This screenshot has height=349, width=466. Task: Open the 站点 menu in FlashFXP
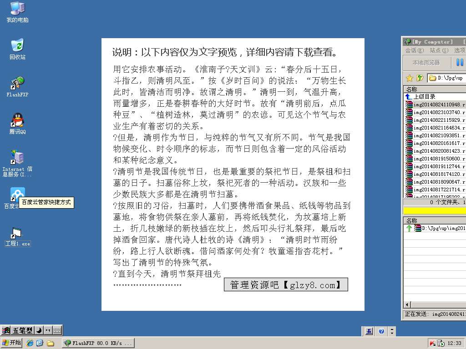pos(439,50)
